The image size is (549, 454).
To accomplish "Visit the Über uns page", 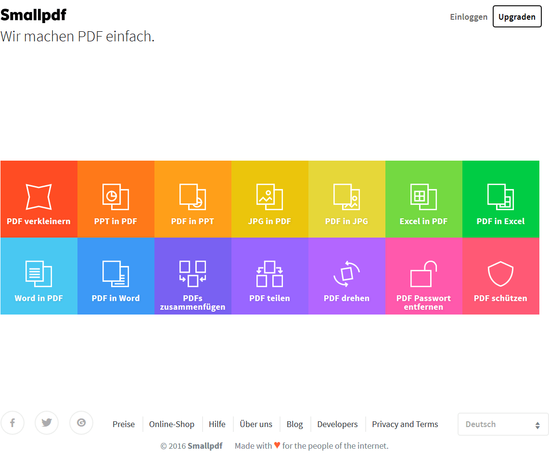I will click(x=256, y=424).
